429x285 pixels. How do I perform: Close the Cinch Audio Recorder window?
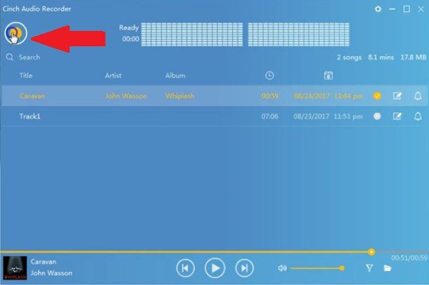click(x=421, y=9)
